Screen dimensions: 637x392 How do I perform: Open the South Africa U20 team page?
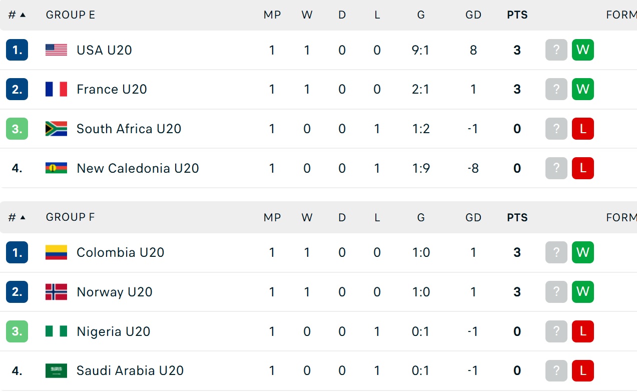point(129,129)
